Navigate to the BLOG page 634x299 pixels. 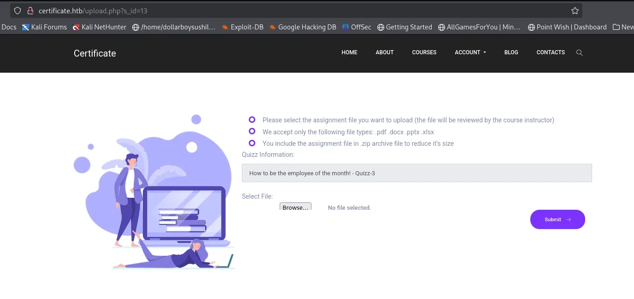[x=511, y=52]
